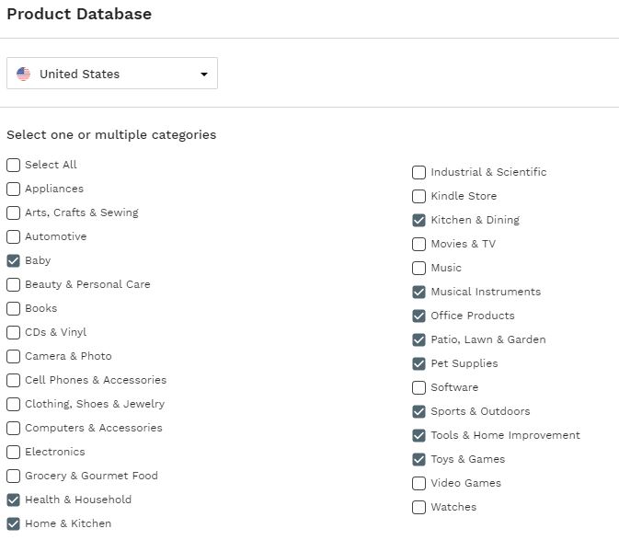Open the United States marketplace dropdown
Image resolution: width=619 pixels, height=540 pixels.
111,73
